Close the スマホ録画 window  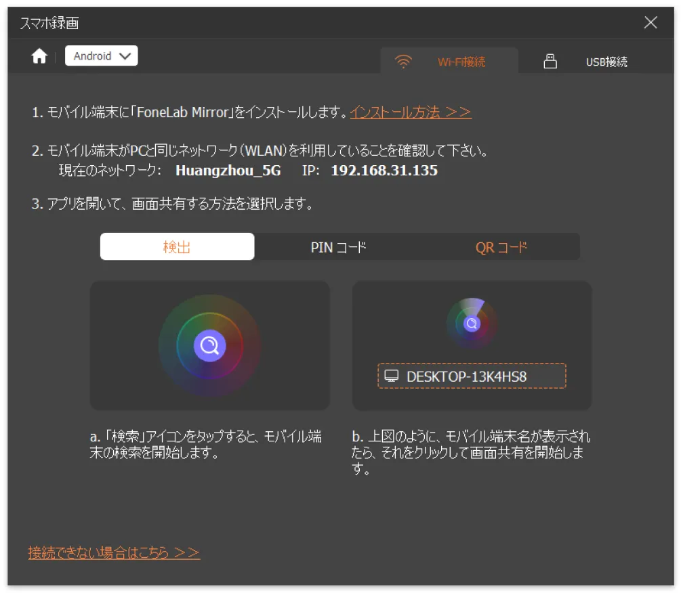pyautogui.click(x=651, y=22)
